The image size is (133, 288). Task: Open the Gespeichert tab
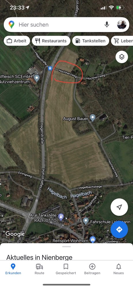click(66, 269)
